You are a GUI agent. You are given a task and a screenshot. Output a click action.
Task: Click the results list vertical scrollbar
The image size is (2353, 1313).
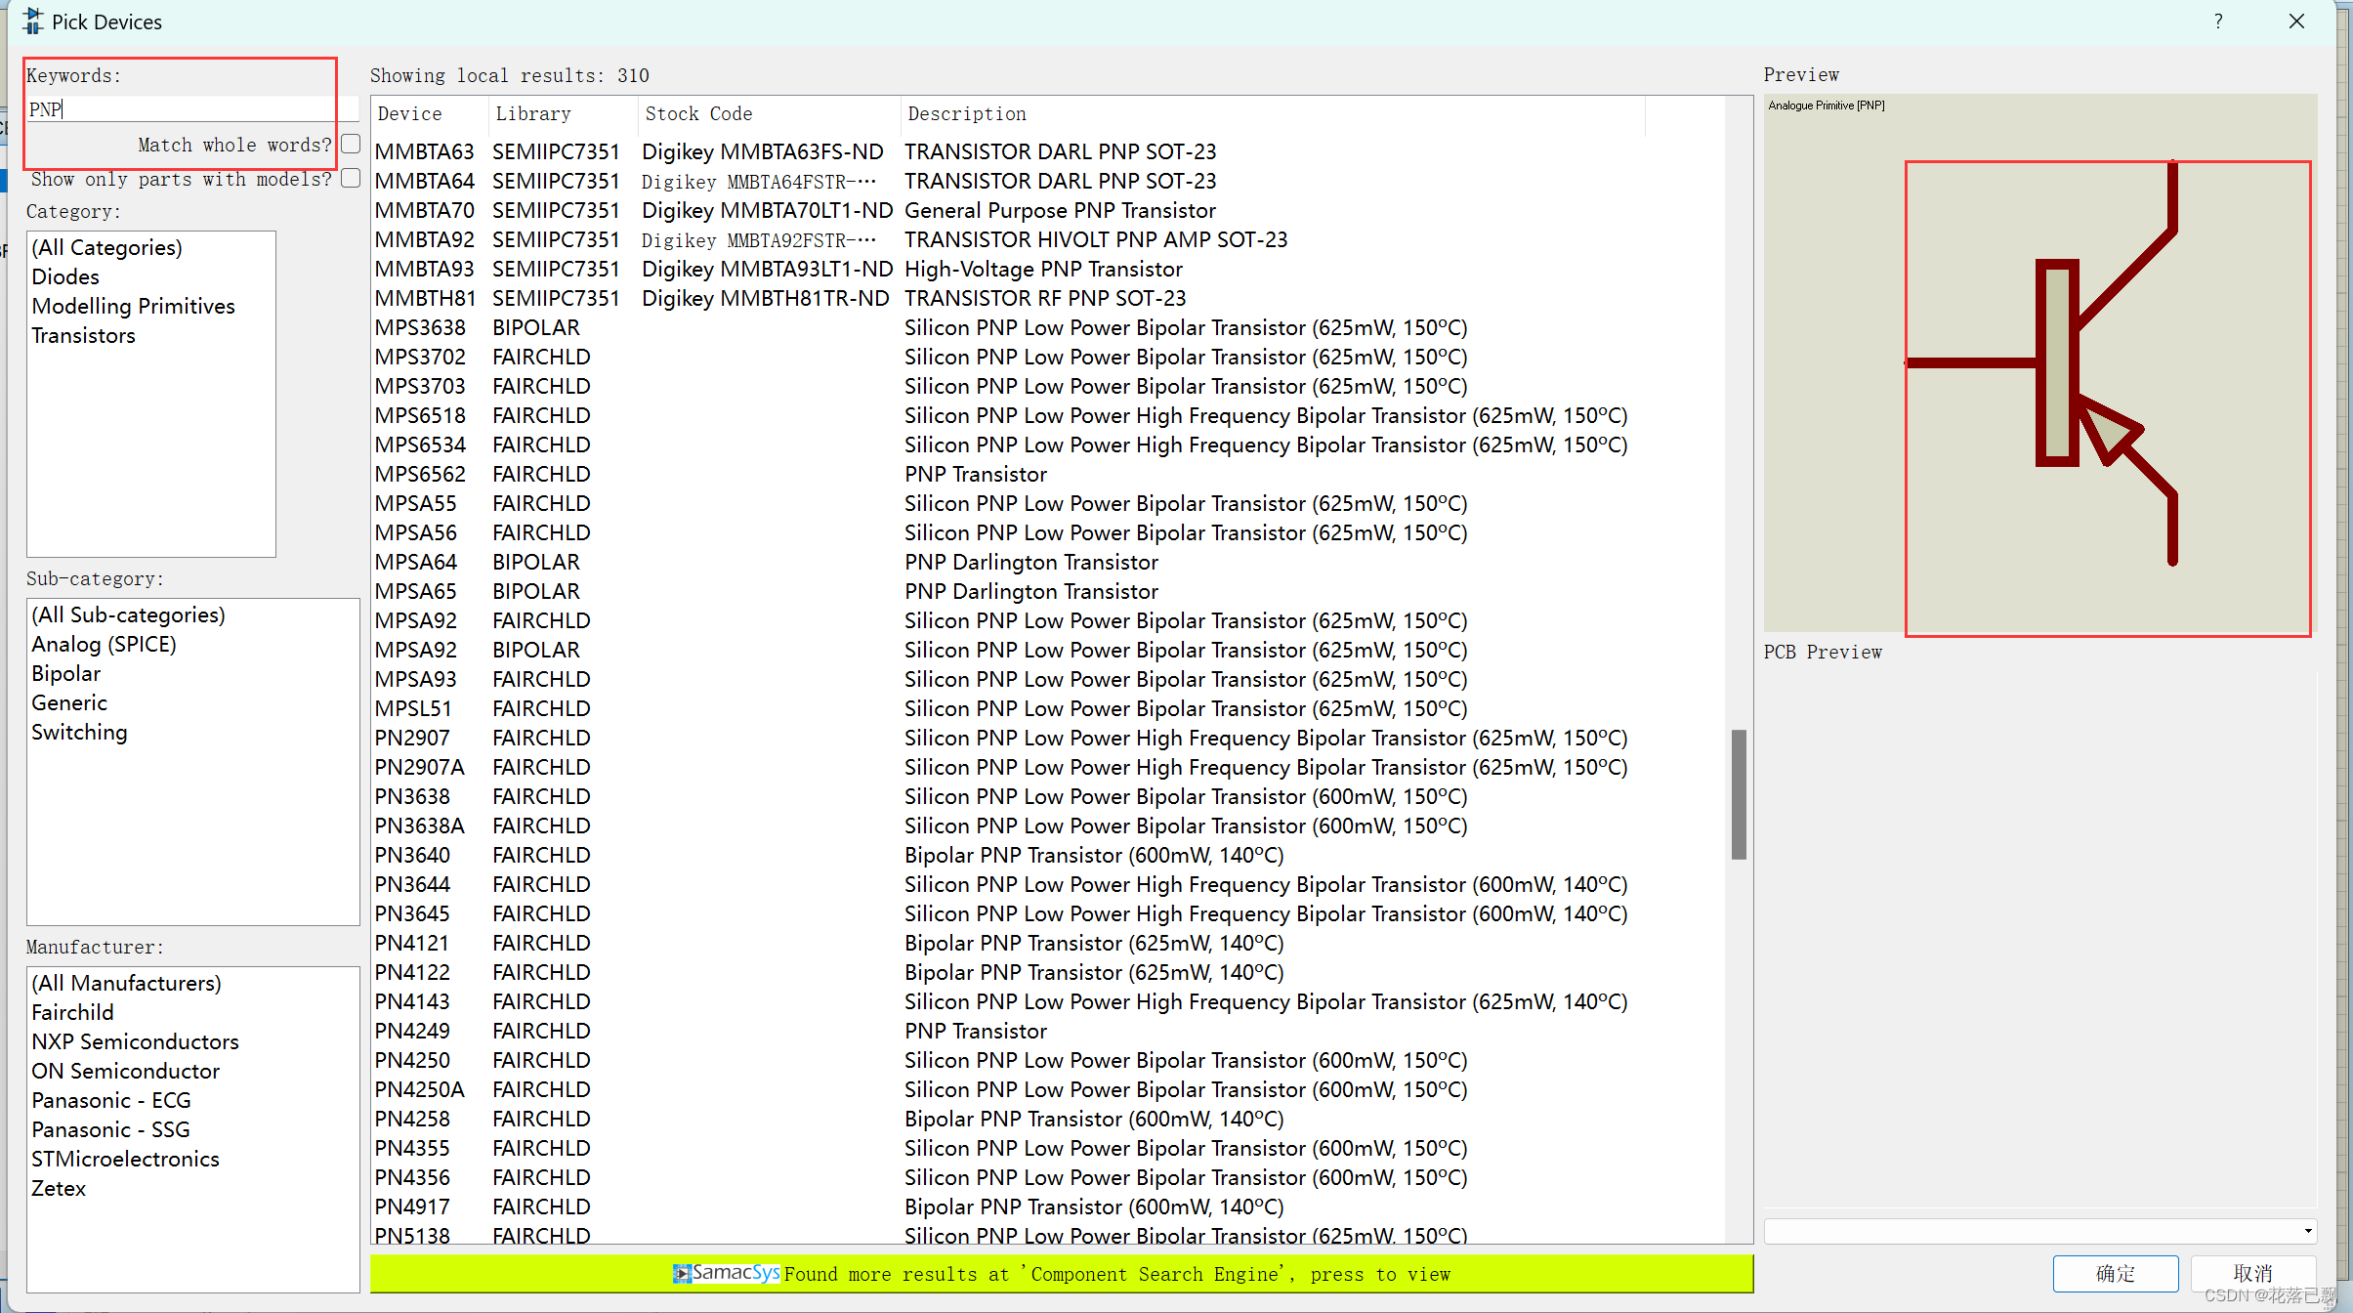point(1738,794)
